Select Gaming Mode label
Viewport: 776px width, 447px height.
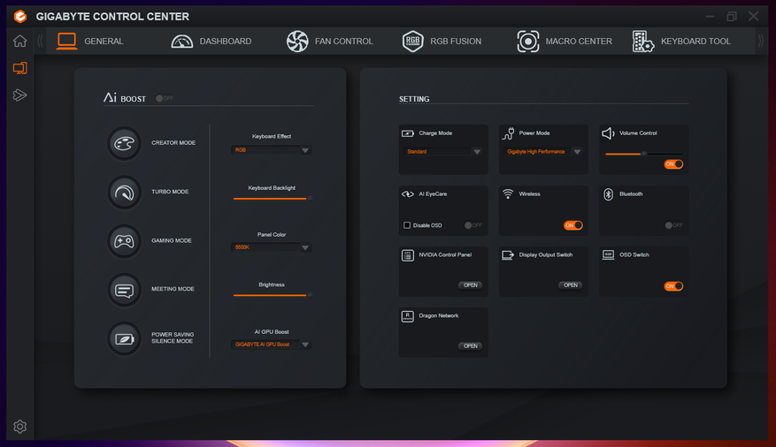click(x=172, y=240)
